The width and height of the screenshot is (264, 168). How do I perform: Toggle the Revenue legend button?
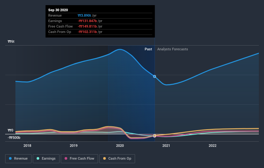[18, 159]
